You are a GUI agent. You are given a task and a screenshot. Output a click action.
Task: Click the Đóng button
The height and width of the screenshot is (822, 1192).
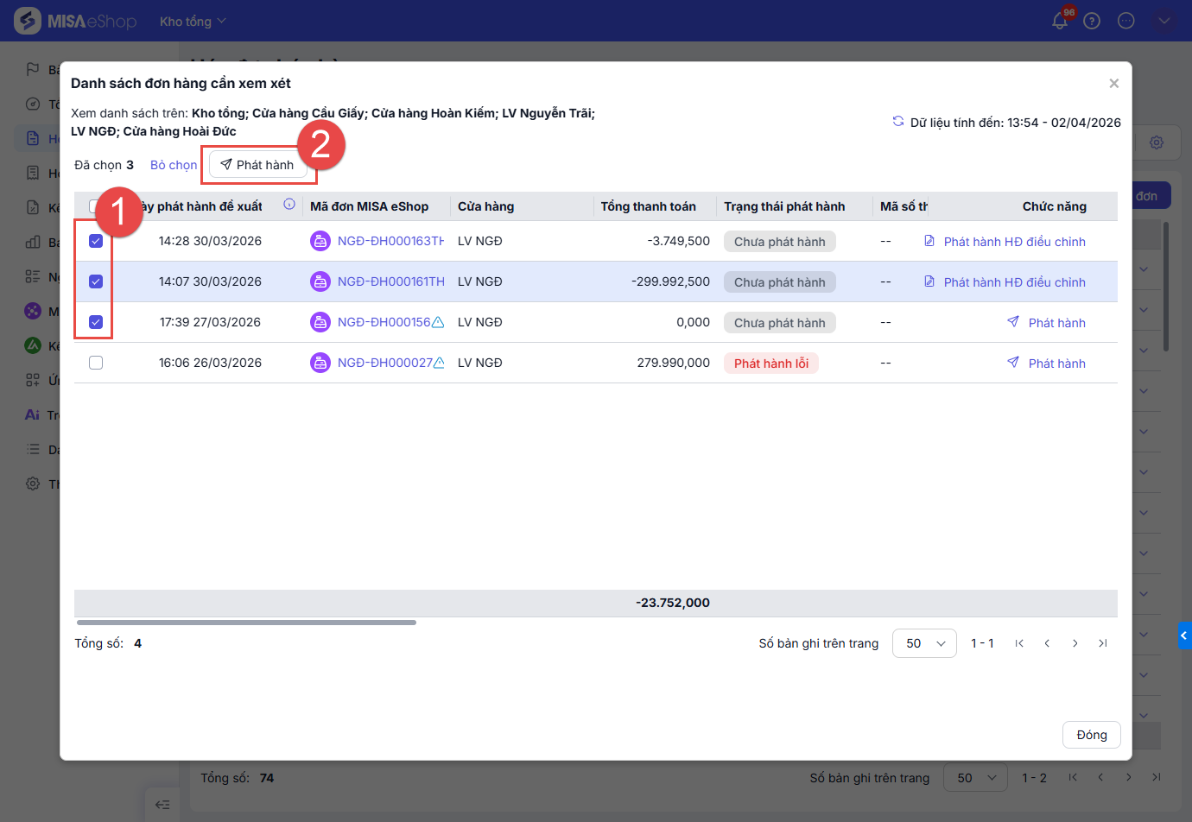tap(1091, 735)
